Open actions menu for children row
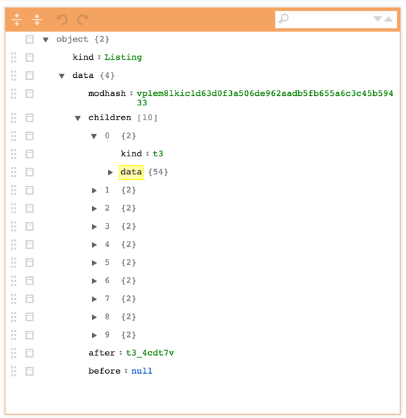Viewport: 406px width, 418px height. pos(29,117)
